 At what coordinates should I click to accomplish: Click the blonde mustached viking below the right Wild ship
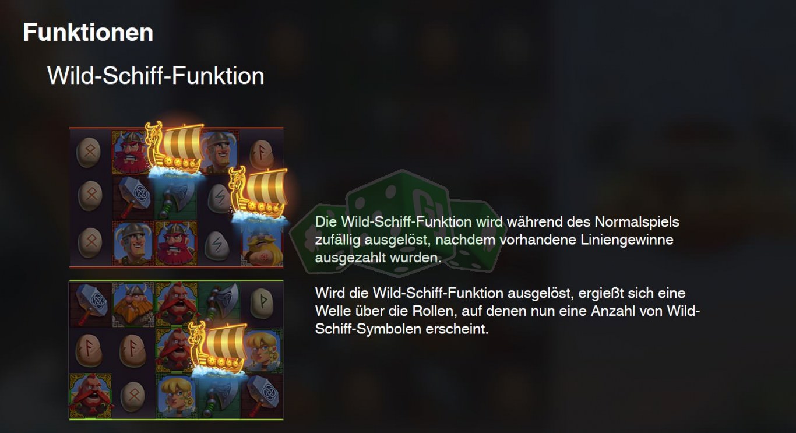coord(263,245)
